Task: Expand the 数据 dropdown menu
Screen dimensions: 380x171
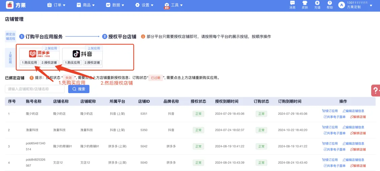Action: tap(115, 5)
